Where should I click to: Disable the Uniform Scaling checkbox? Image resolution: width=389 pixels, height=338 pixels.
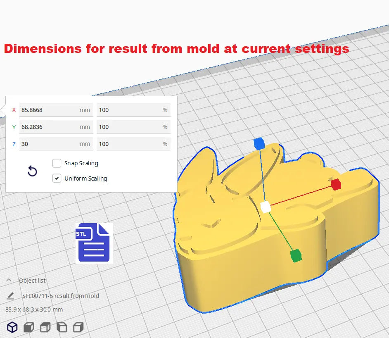click(x=57, y=179)
